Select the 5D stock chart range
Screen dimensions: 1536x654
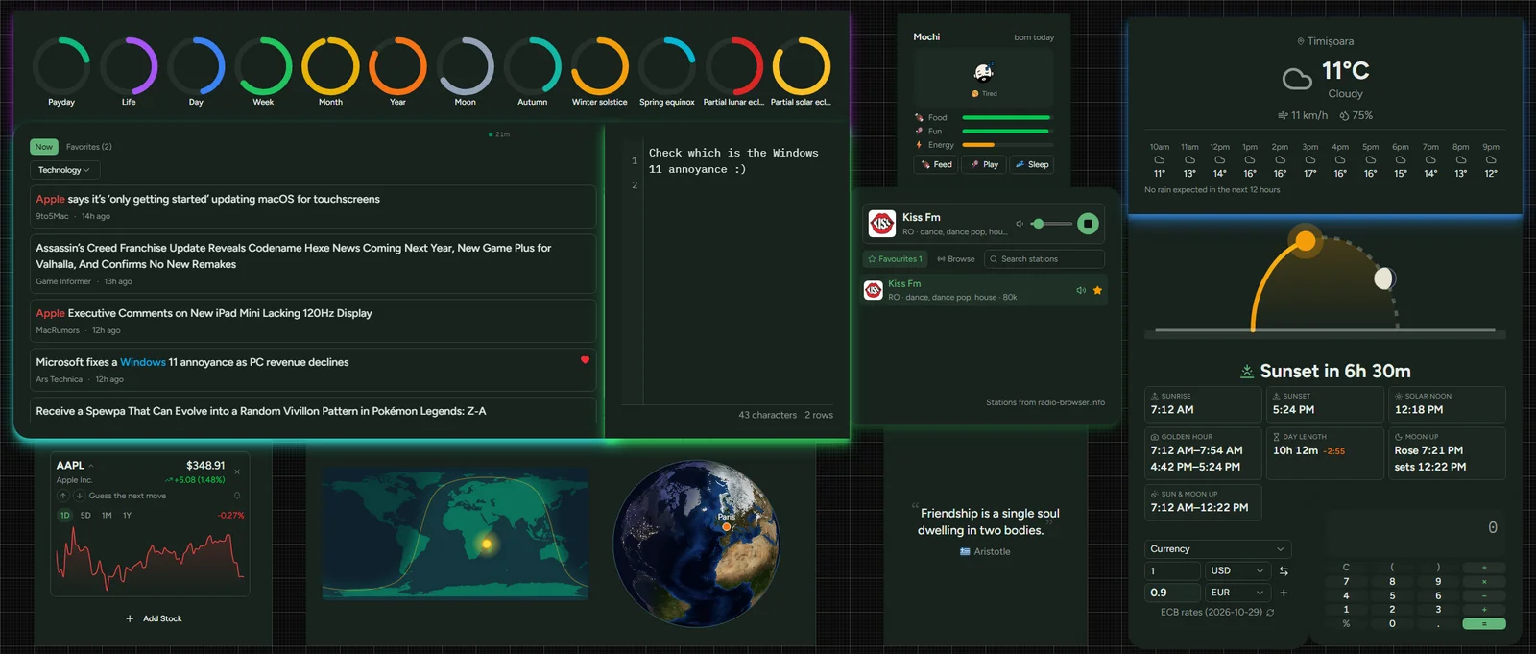(85, 516)
